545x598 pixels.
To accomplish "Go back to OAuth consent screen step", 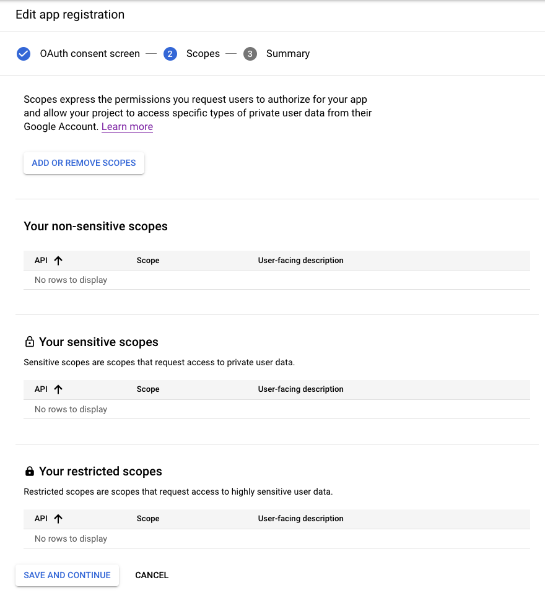I will tap(90, 54).
